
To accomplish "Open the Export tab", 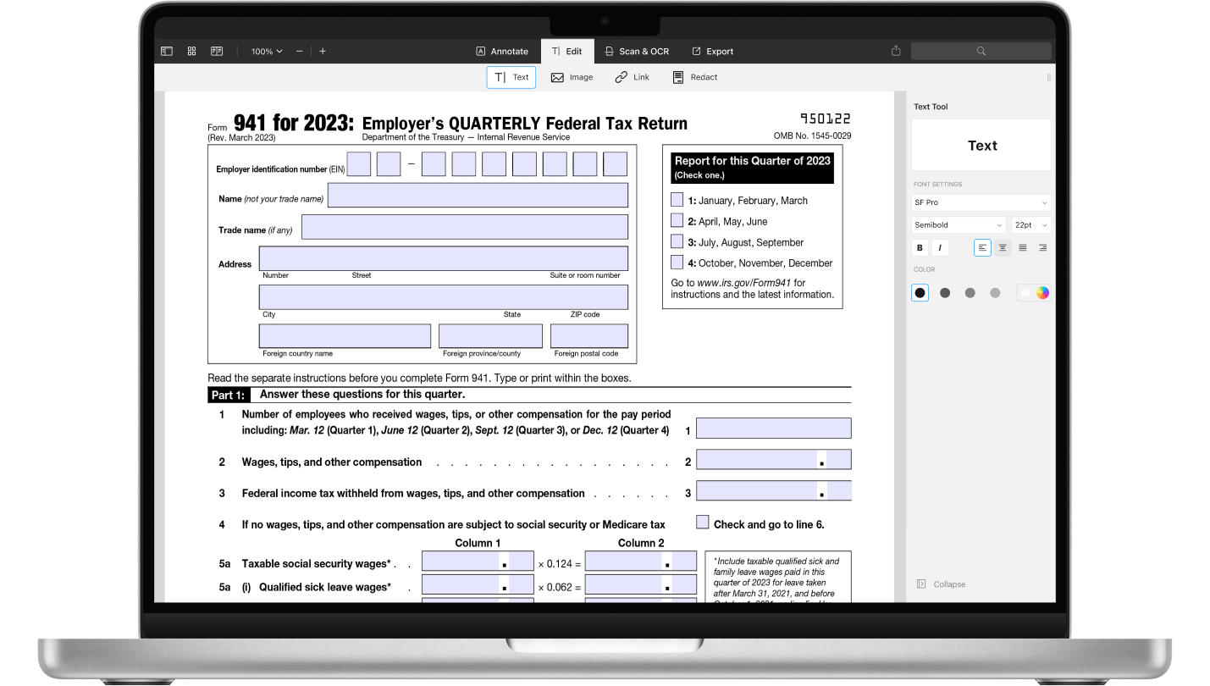I will 713,52.
